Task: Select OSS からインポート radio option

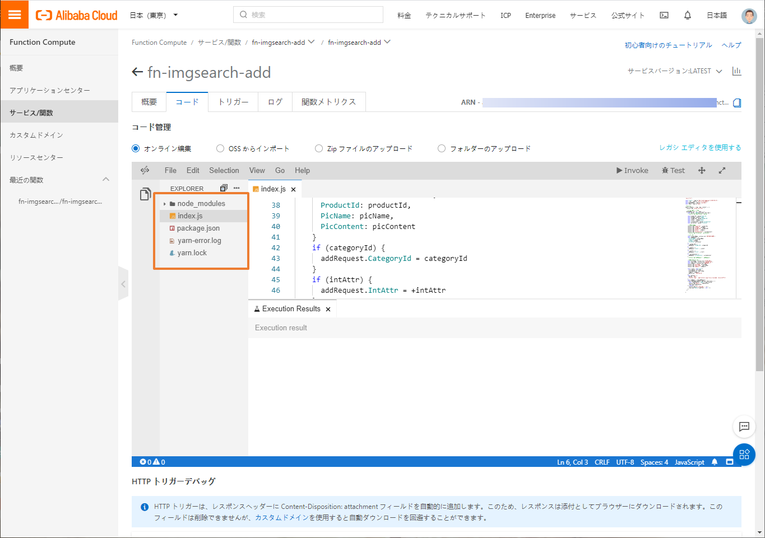Action: (x=220, y=148)
